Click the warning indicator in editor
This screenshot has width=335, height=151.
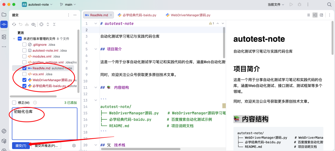tap(212, 24)
